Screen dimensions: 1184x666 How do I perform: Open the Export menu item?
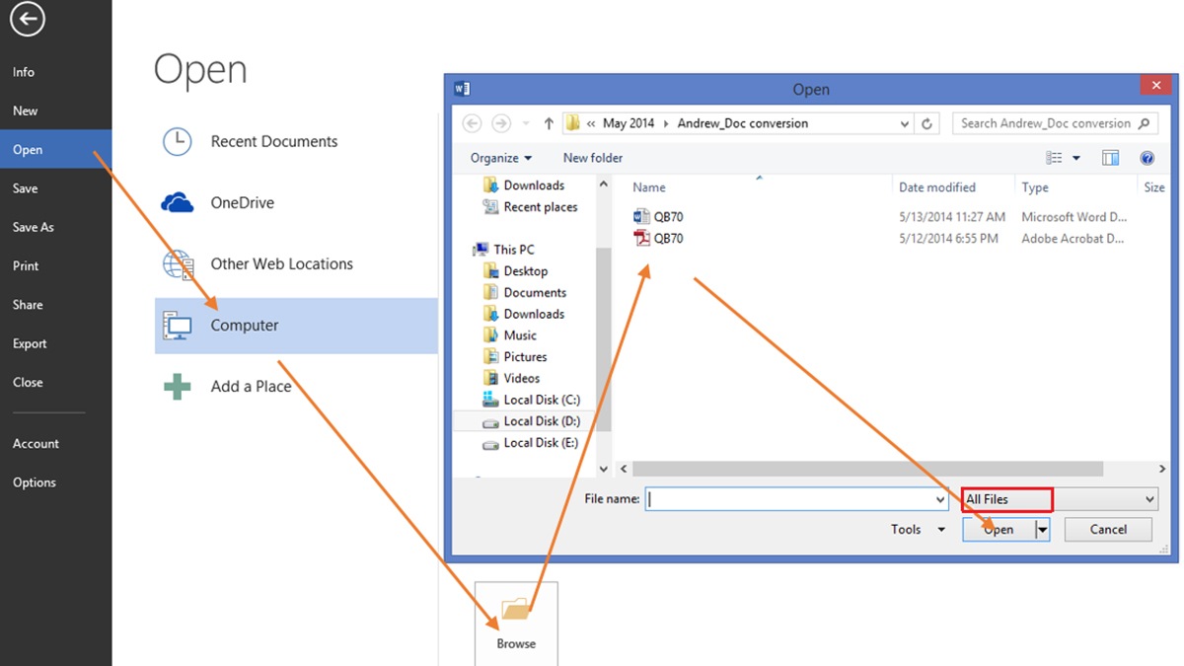tap(30, 343)
